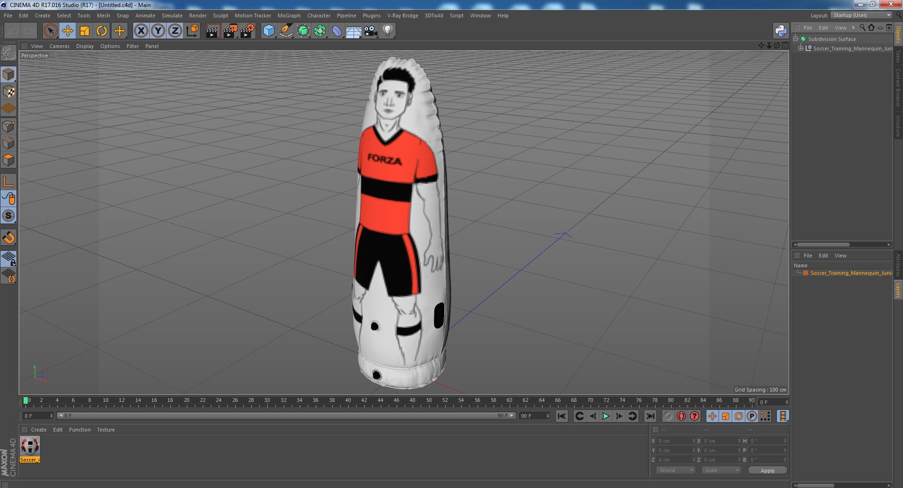Click the object manager horizontal scrollbar
Screen dimensions: 903x488
coord(823,245)
